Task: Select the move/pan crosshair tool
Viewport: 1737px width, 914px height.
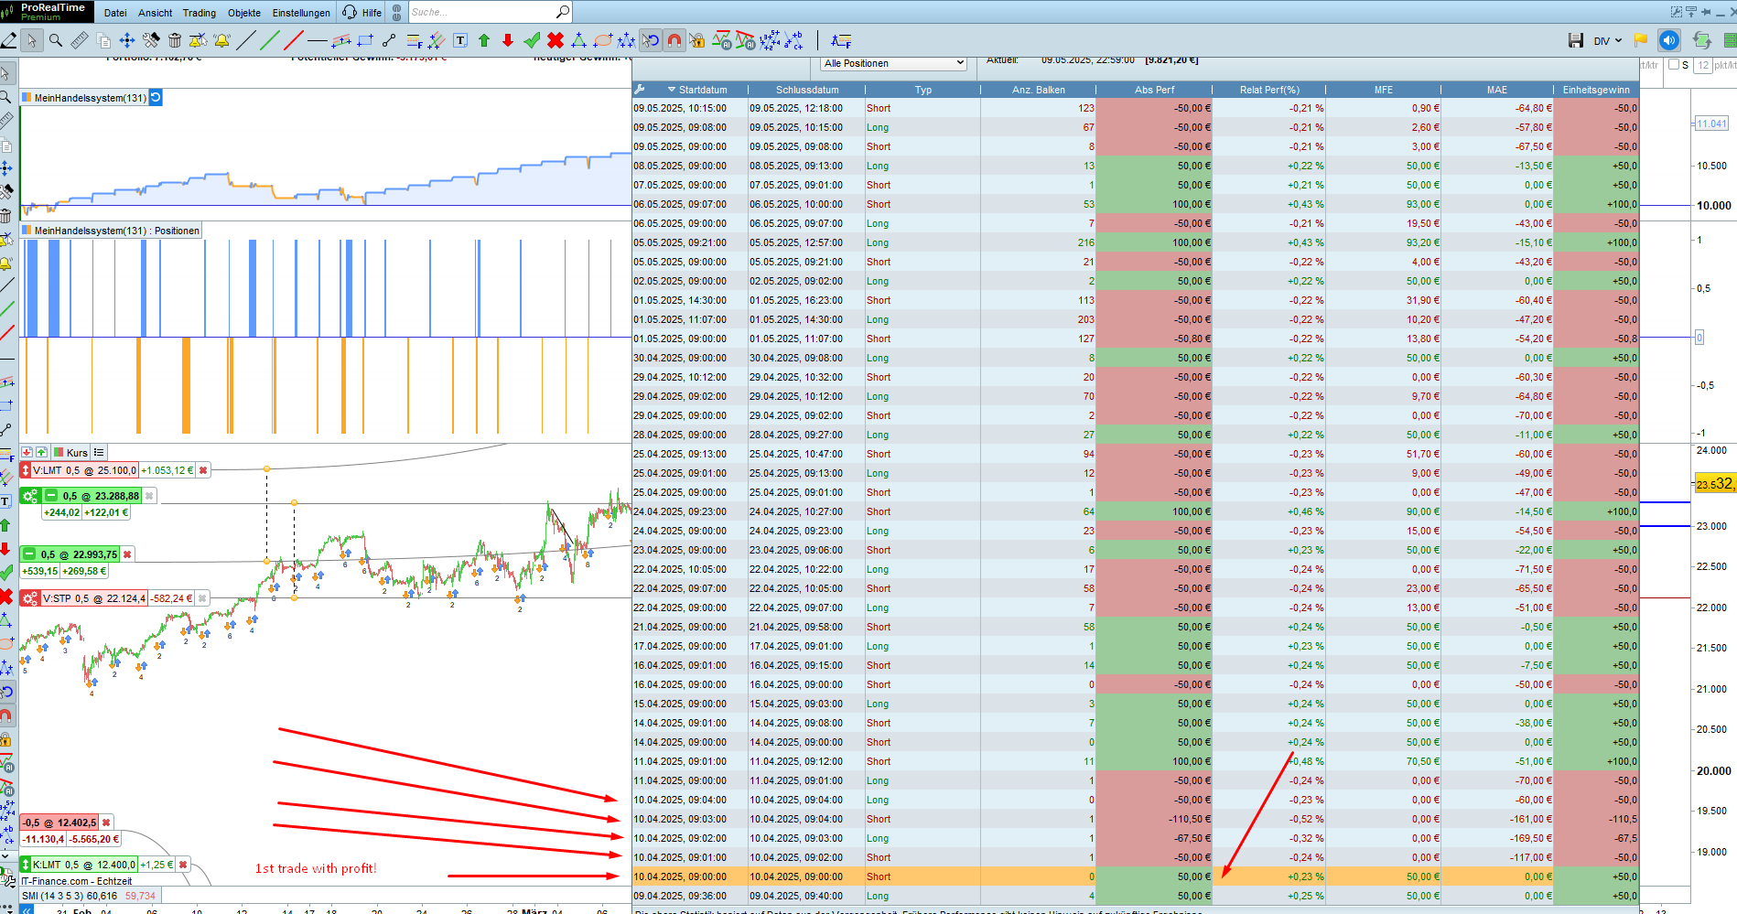Action: (127, 40)
